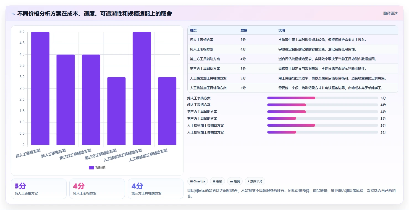
Task: Click the 纯人工表格方案 5分 progress bar
Action: pyautogui.click(x=323, y=98)
